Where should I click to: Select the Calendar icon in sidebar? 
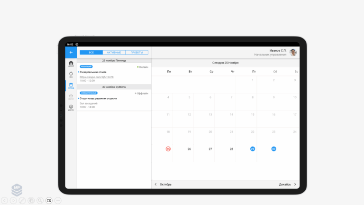(x=71, y=85)
